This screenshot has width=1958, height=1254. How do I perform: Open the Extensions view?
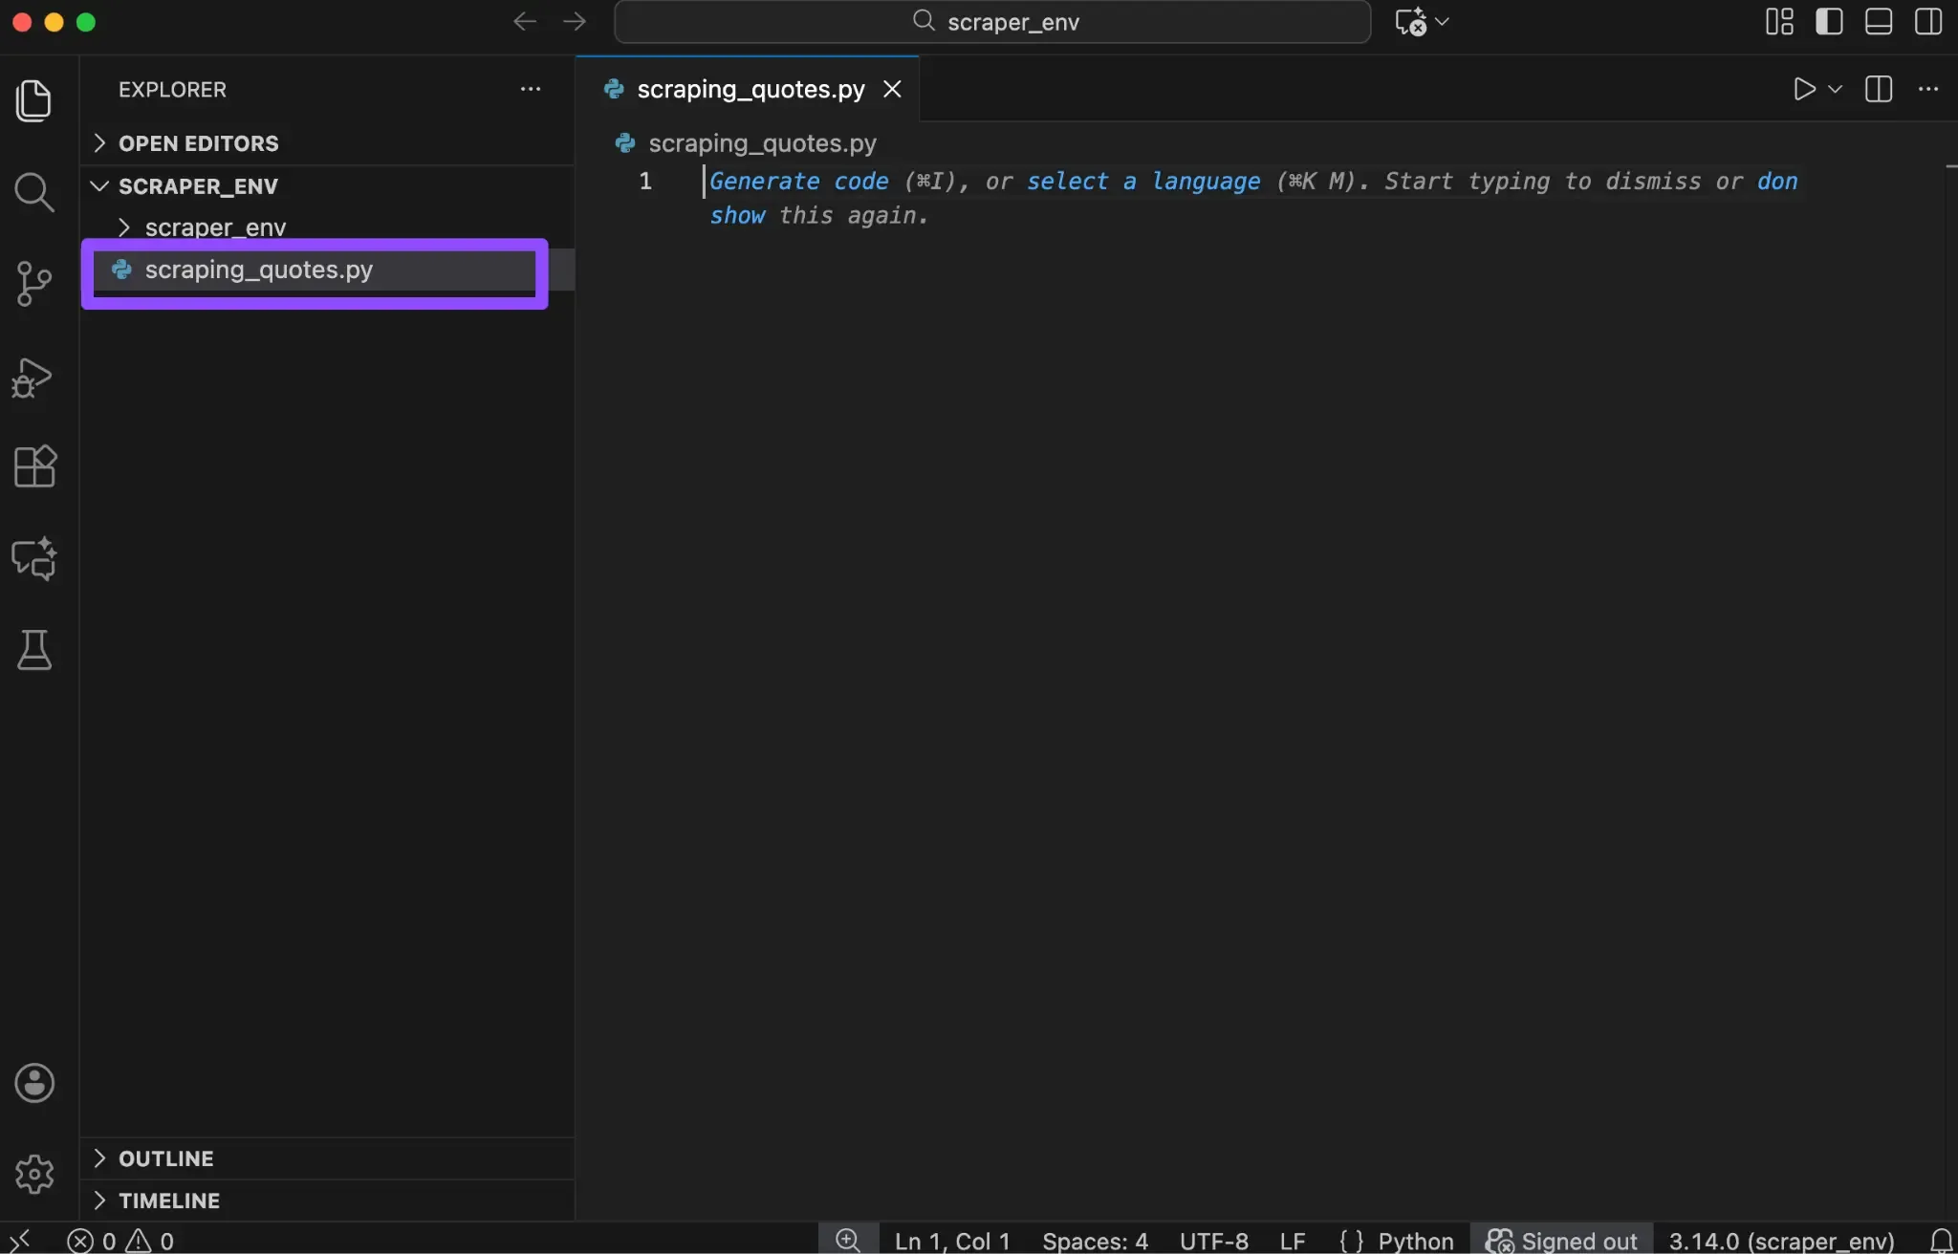(x=35, y=466)
